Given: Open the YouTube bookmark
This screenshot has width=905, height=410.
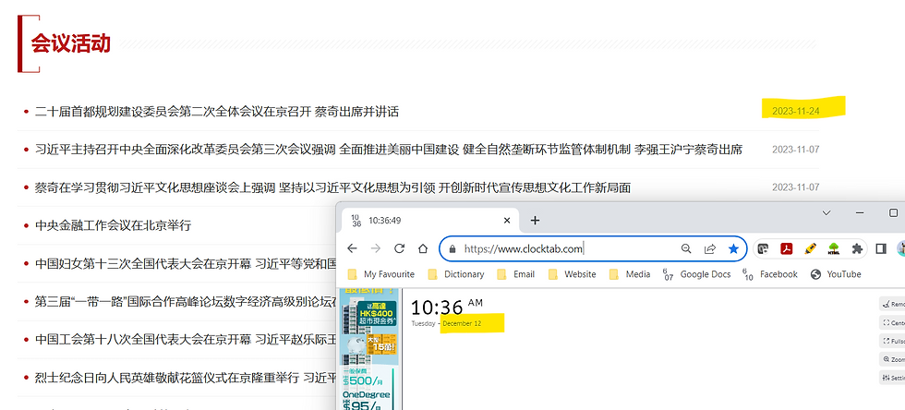Looking at the screenshot, I should tap(836, 274).
